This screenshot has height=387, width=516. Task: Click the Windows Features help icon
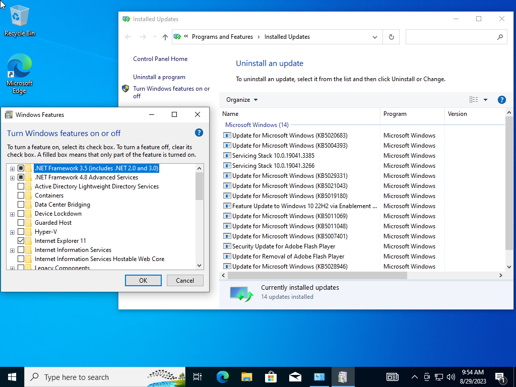[x=199, y=133]
